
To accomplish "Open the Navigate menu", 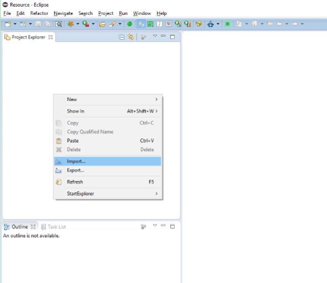I will (x=63, y=13).
